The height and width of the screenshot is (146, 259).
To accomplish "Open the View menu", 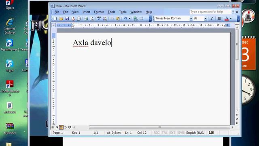I will pos(75,12).
